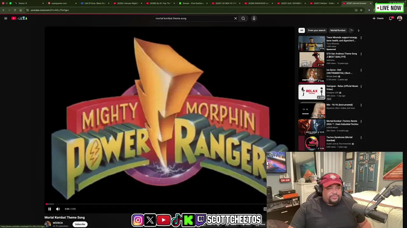407x228 pixels.
Task: Clear the search box with the X
Action: pyautogui.click(x=236, y=18)
